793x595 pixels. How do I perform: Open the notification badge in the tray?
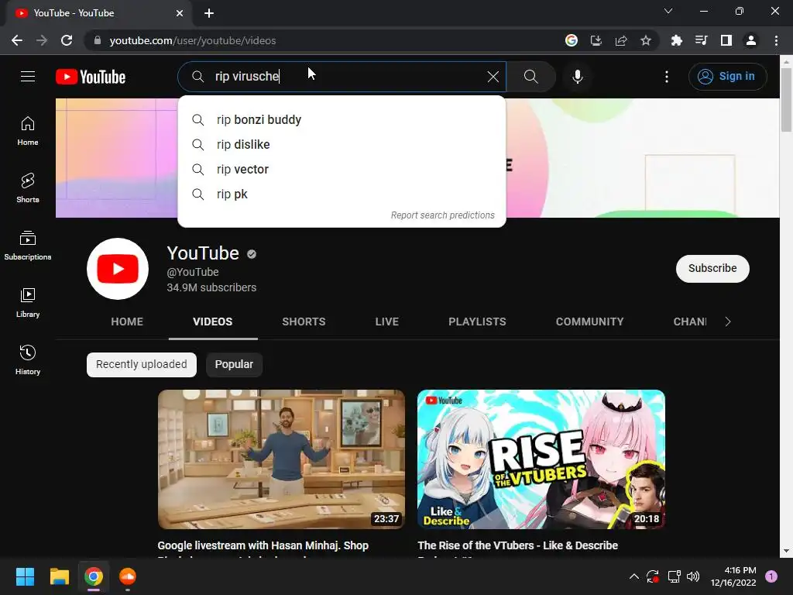(x=771, y=576)
